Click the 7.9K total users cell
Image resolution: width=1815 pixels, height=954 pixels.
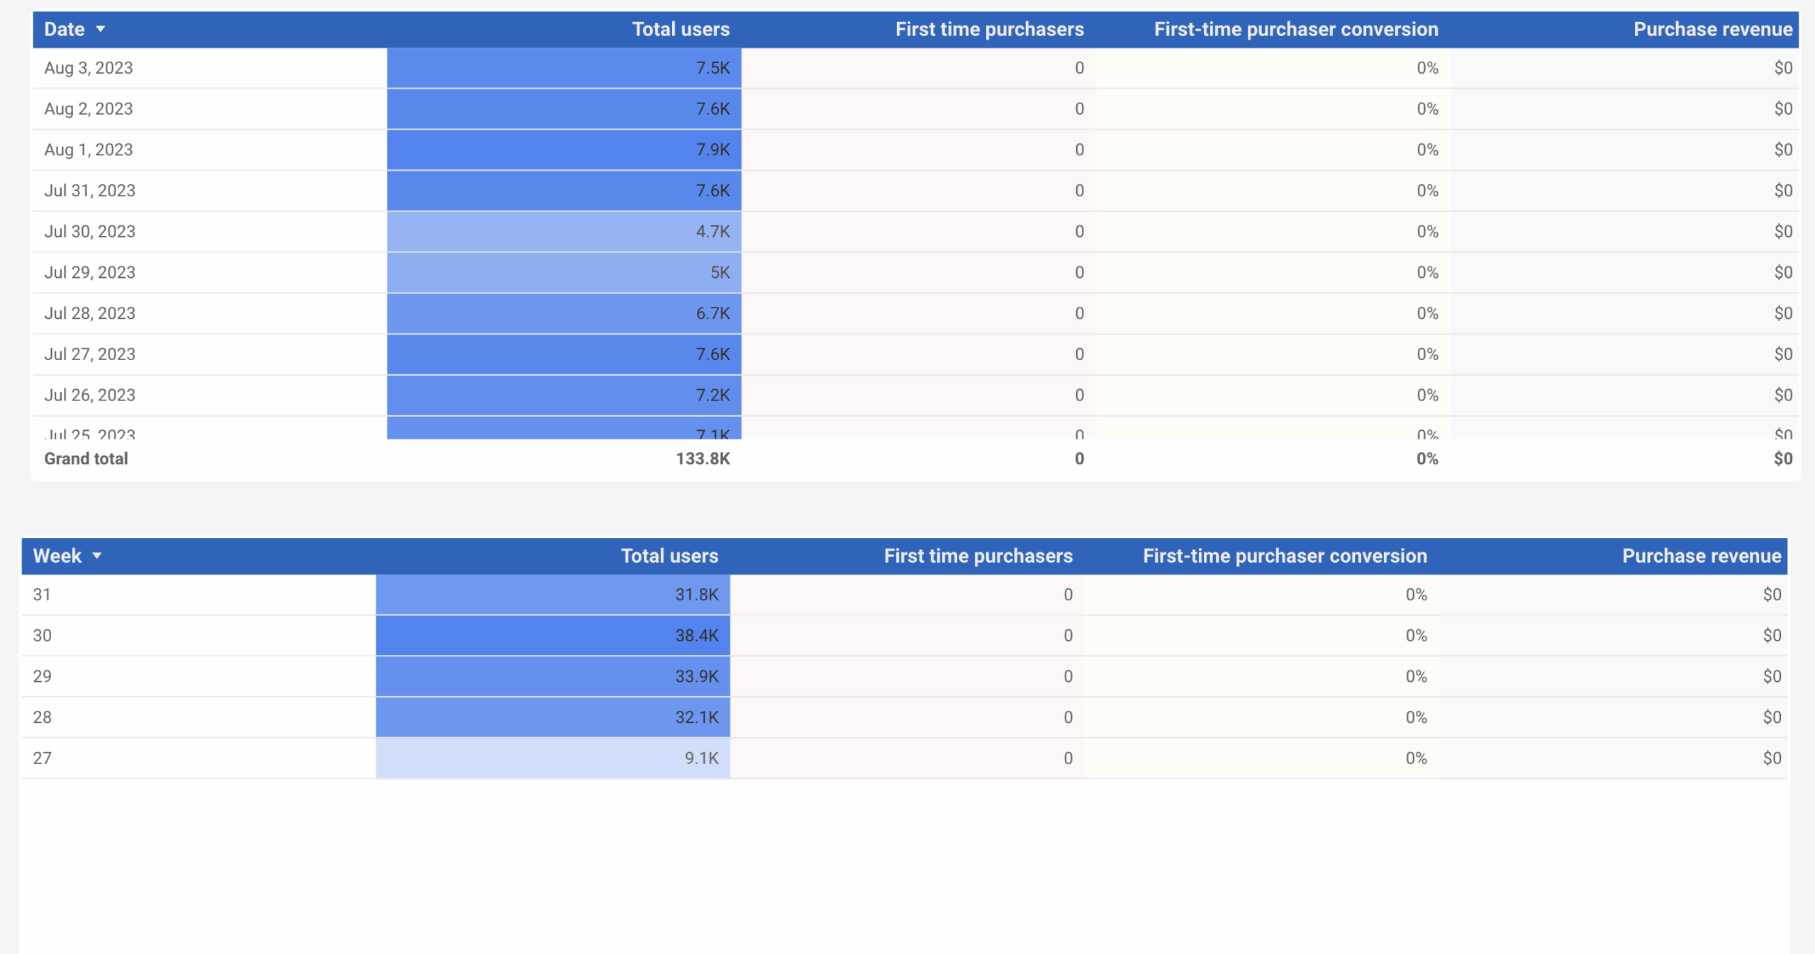click(712, 150)
